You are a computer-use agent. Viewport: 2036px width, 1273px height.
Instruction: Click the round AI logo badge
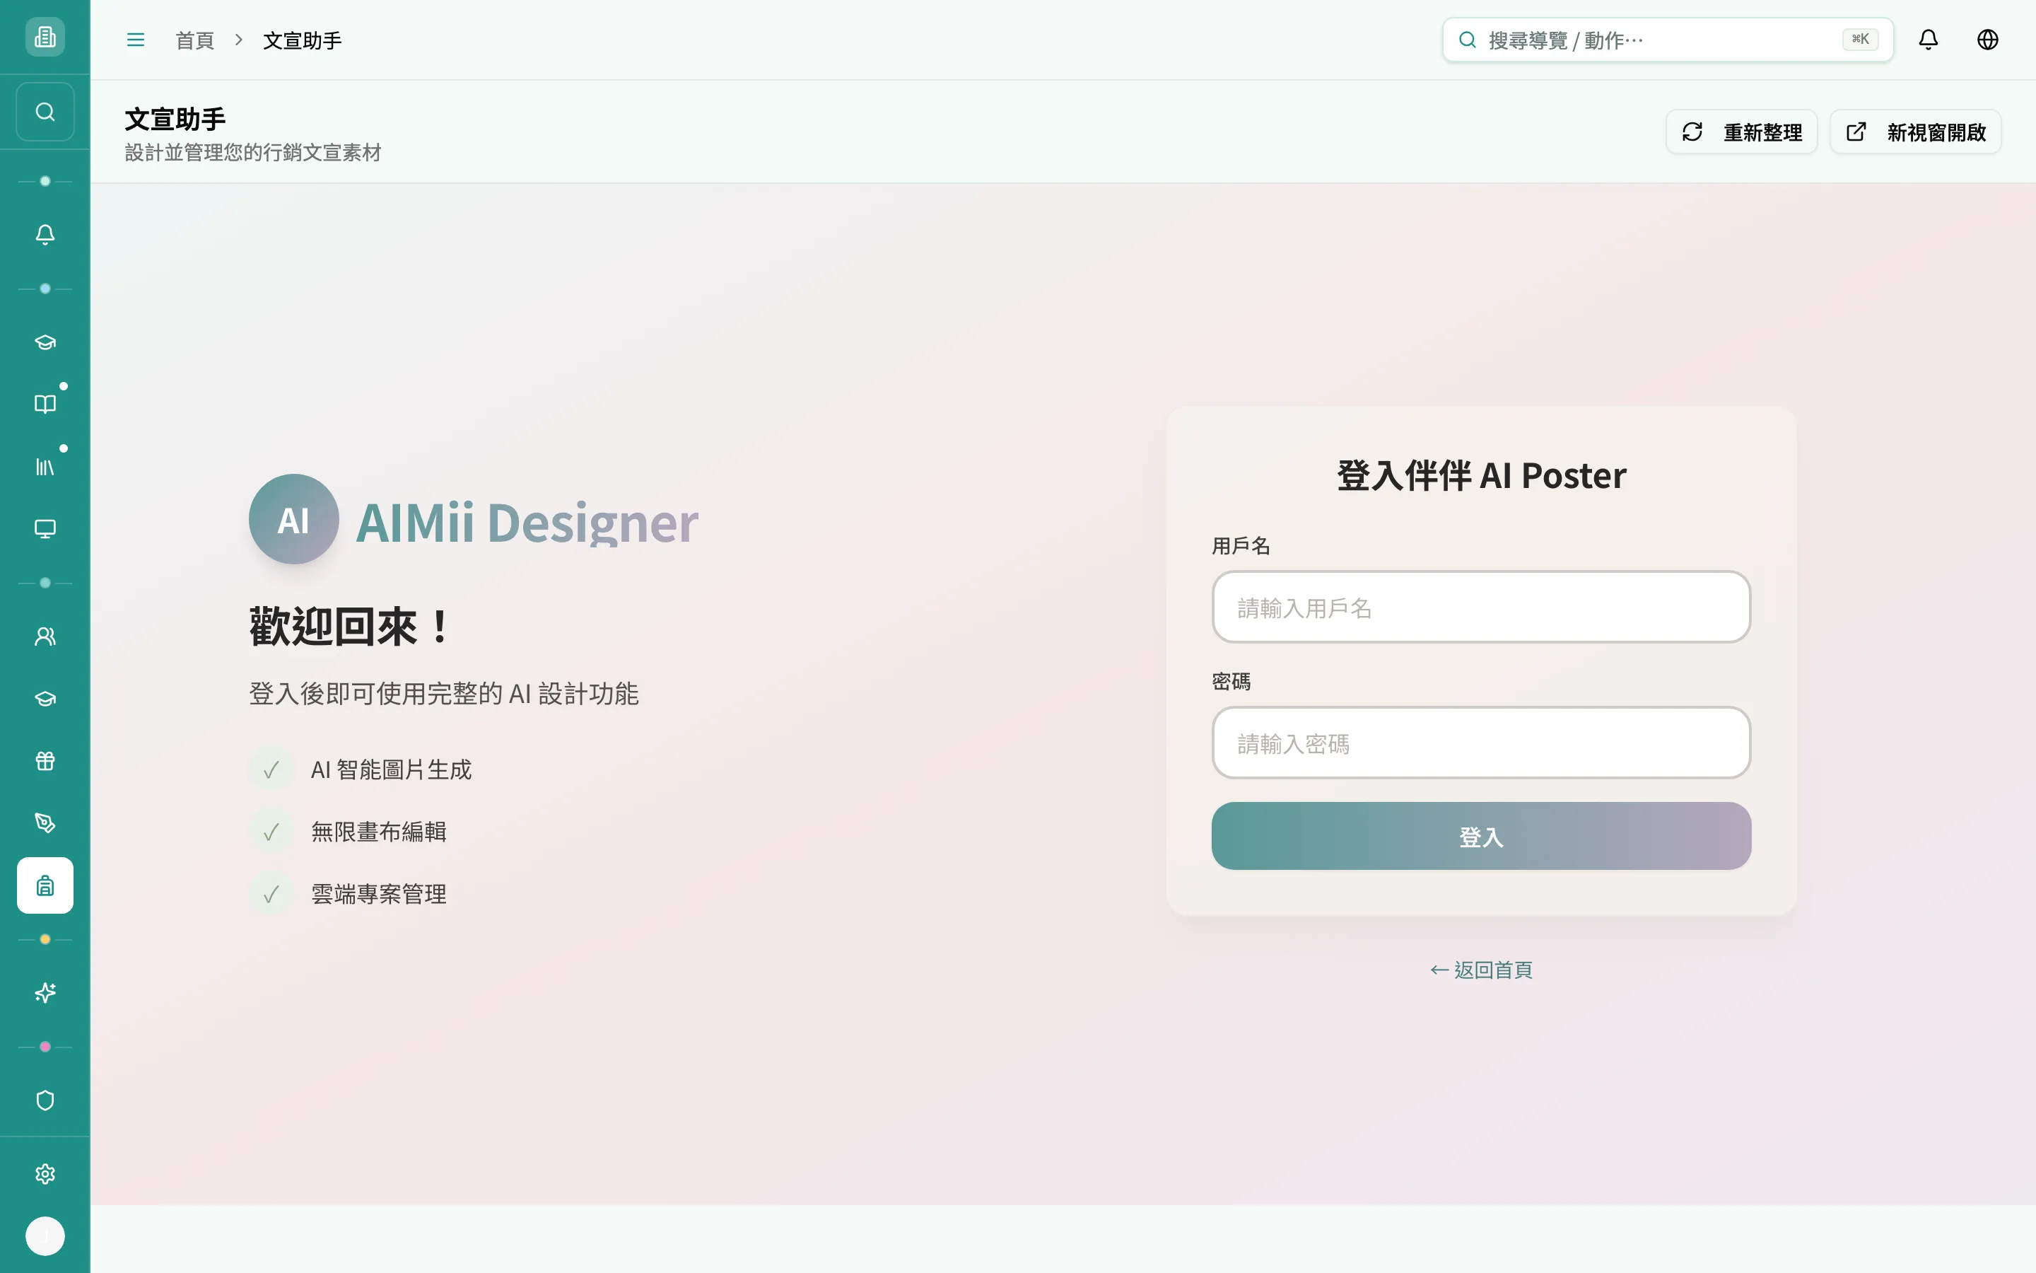pos(293,518)
